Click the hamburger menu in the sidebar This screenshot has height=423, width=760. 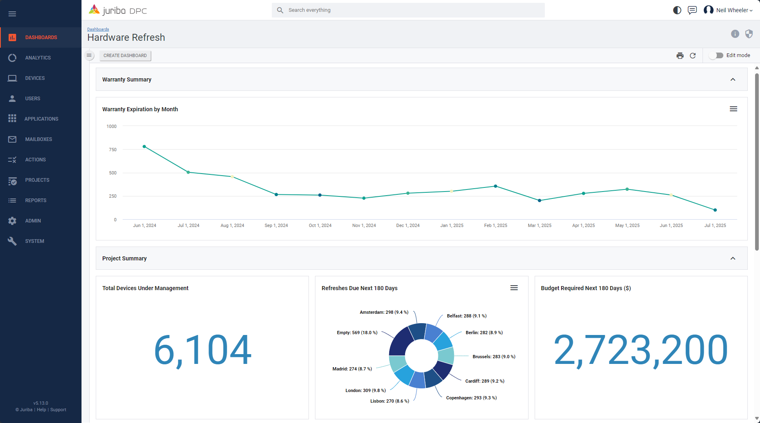12,14
